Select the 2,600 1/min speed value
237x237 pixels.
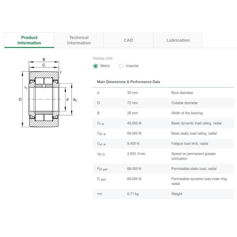(136, 154)
